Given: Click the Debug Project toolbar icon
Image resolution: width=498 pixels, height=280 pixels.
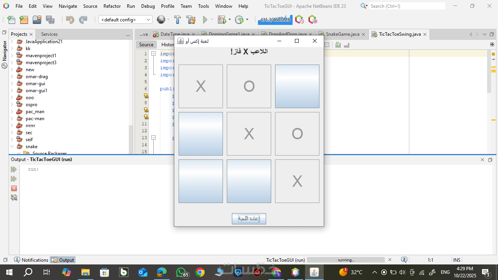Looking at the screenshot, I should click(222, 20).
